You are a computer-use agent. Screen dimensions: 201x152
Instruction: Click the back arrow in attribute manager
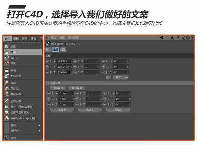pyautogui.click(x=162, y=37)
